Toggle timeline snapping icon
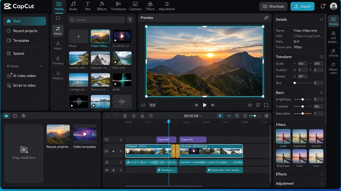The height and width of the screenshot is (191, 341). 228,116
